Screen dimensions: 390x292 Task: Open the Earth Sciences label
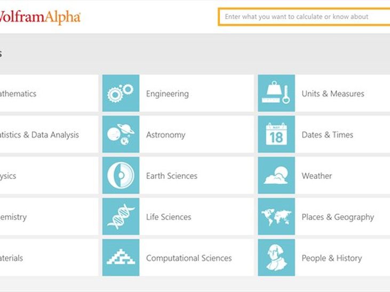point(172,176)
